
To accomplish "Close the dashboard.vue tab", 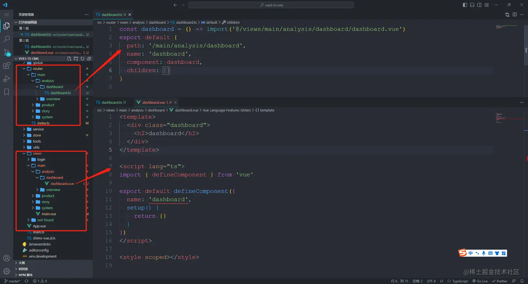I will tap(175, 102).
